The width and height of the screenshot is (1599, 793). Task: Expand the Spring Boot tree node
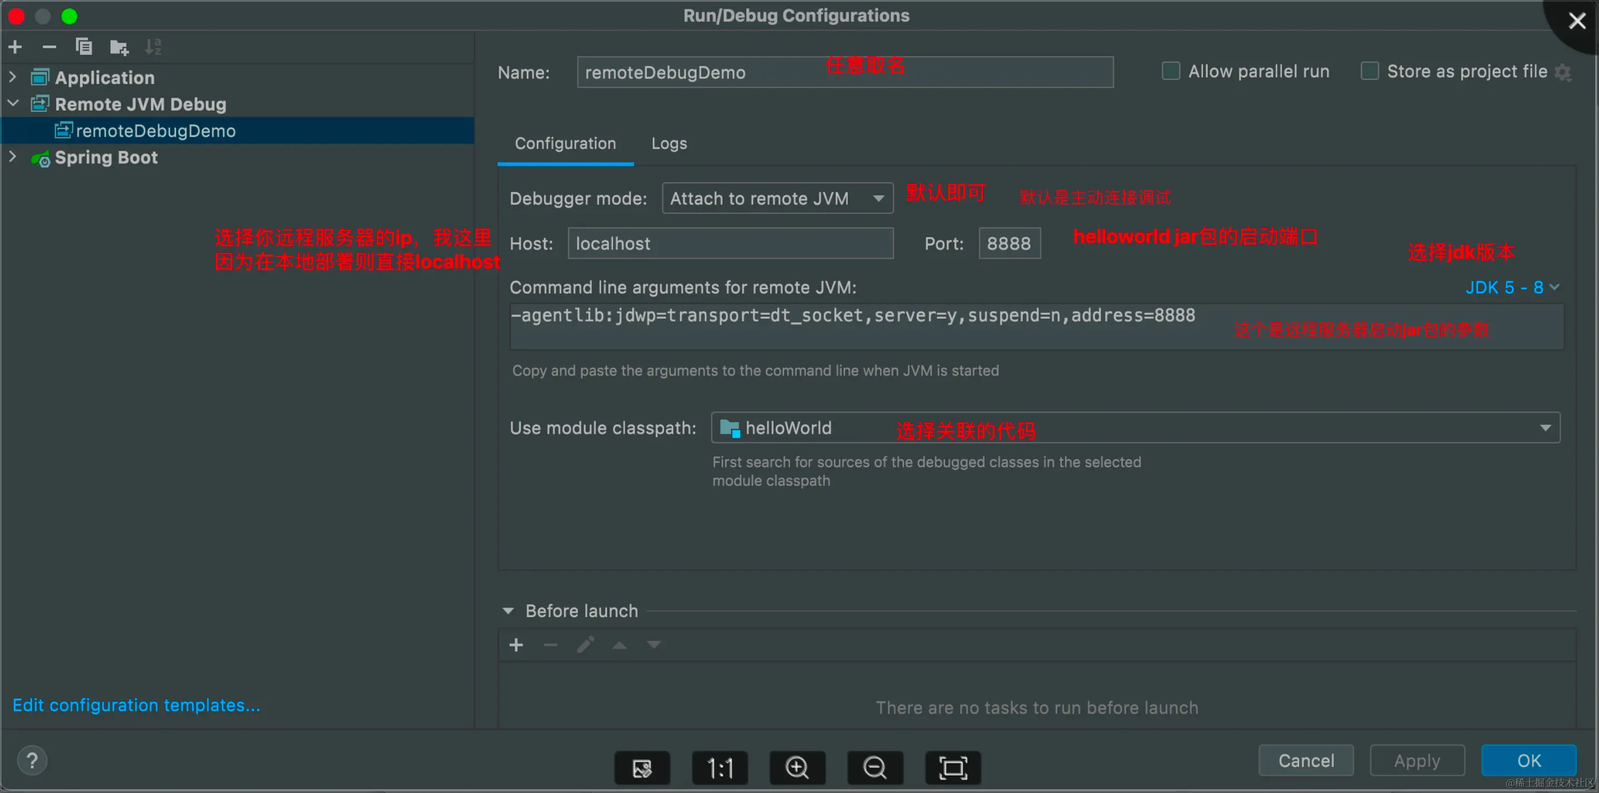coord(13,157)
